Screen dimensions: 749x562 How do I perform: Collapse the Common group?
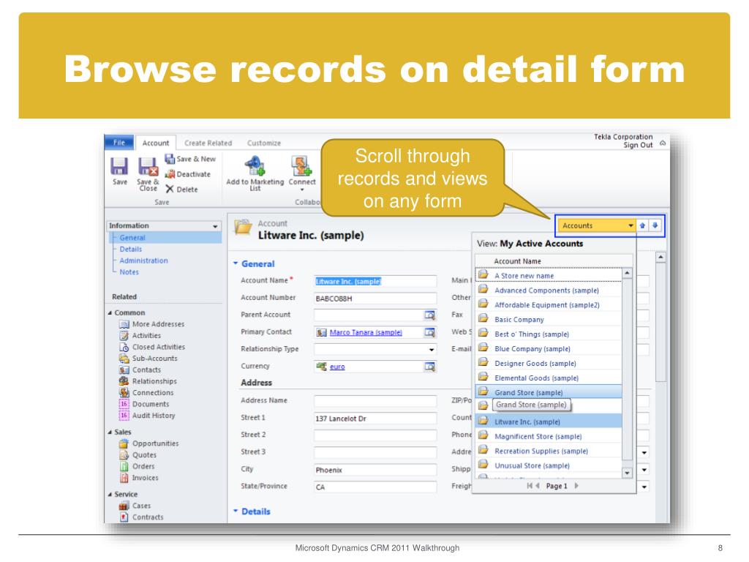(110, 312)
